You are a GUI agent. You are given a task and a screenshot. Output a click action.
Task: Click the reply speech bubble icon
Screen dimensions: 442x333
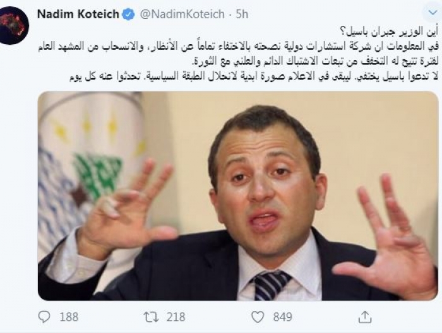click(x=44, y=317)
